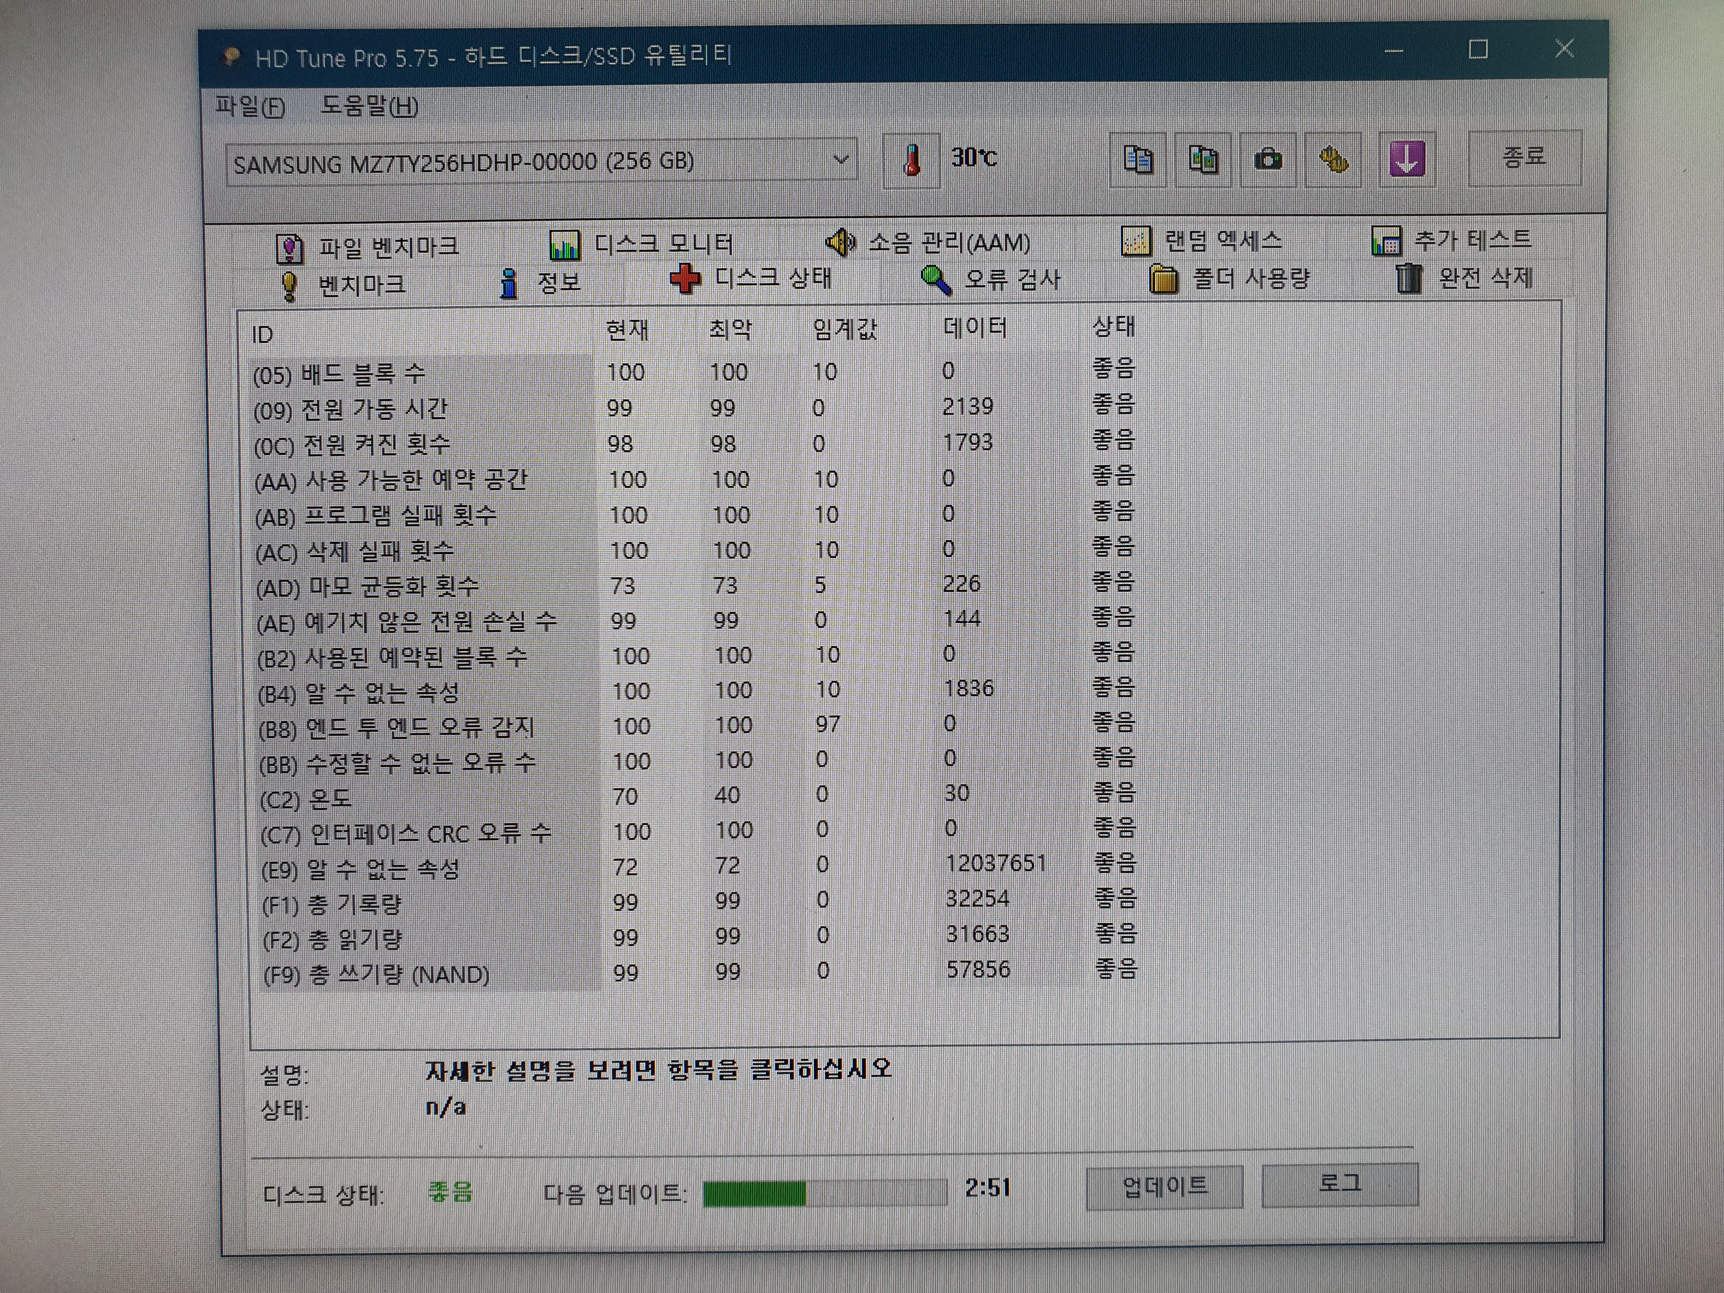The width and height of the screenshot is (1724, 1293).
Task: Open the options wrench toolbar icon
Action: pos(1334,160)
